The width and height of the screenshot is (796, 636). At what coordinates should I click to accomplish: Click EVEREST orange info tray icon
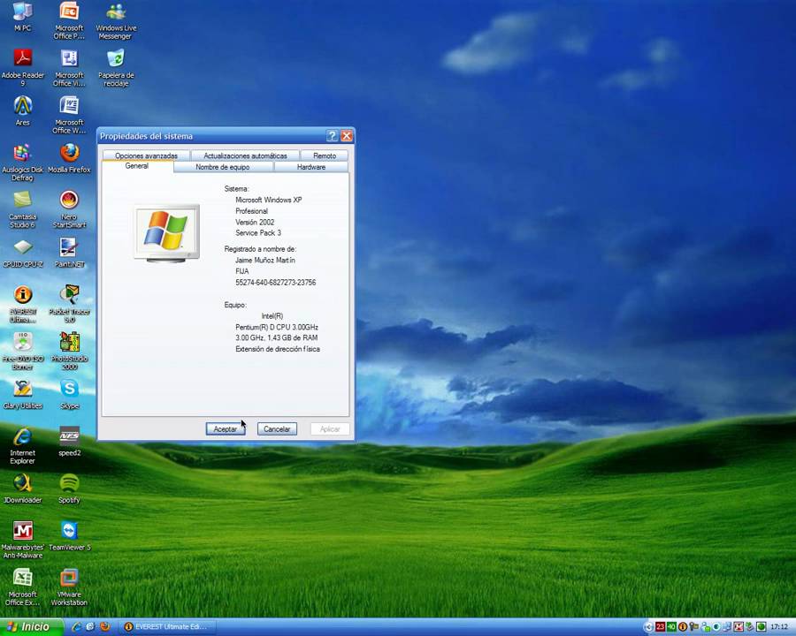(x=683, y=627)
